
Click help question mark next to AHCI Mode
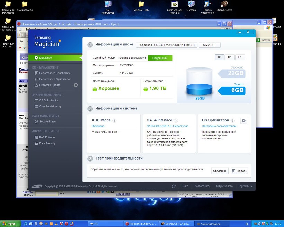tap(114, 120)
